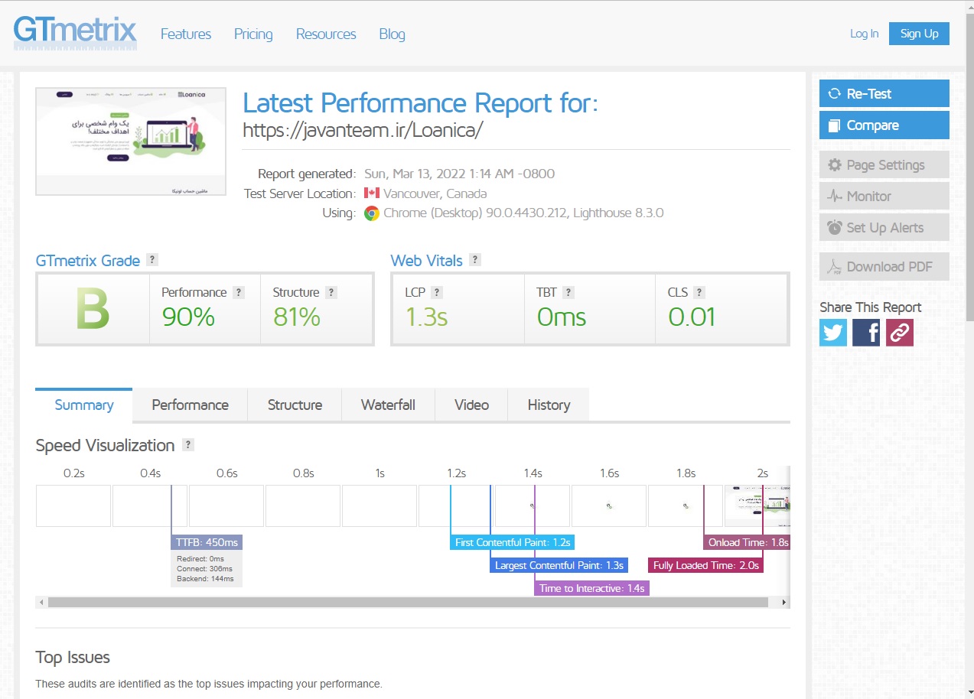Click the 2s filmstrip frame
974x699 pixels.
(x=757, y=506)
